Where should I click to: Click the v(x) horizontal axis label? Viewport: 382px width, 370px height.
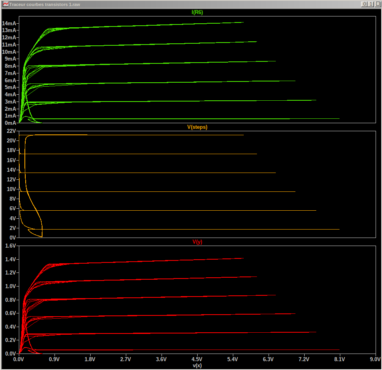click(197, 365)
